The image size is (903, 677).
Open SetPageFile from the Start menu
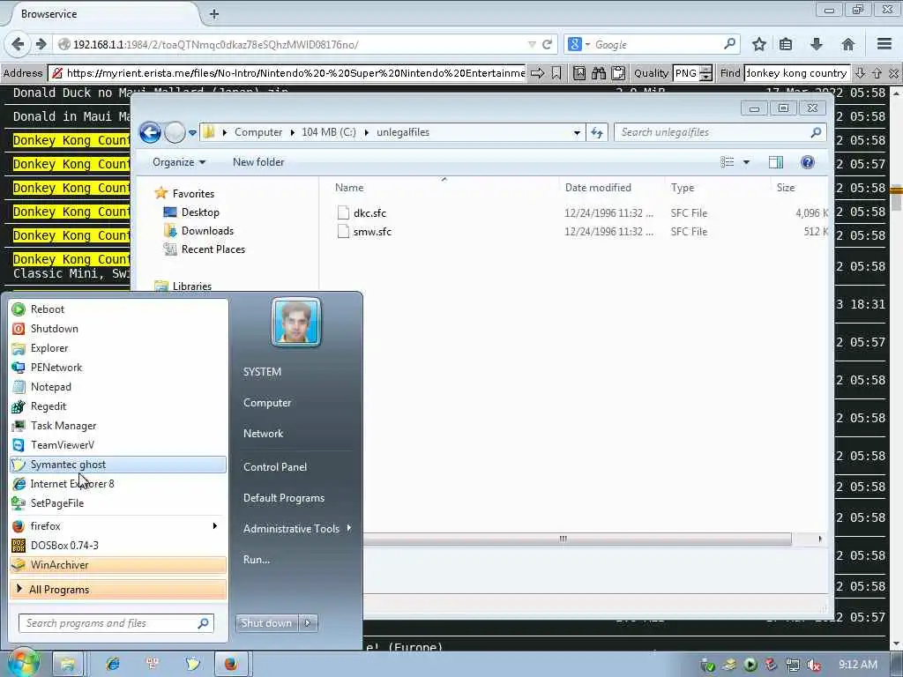(118, 503)
